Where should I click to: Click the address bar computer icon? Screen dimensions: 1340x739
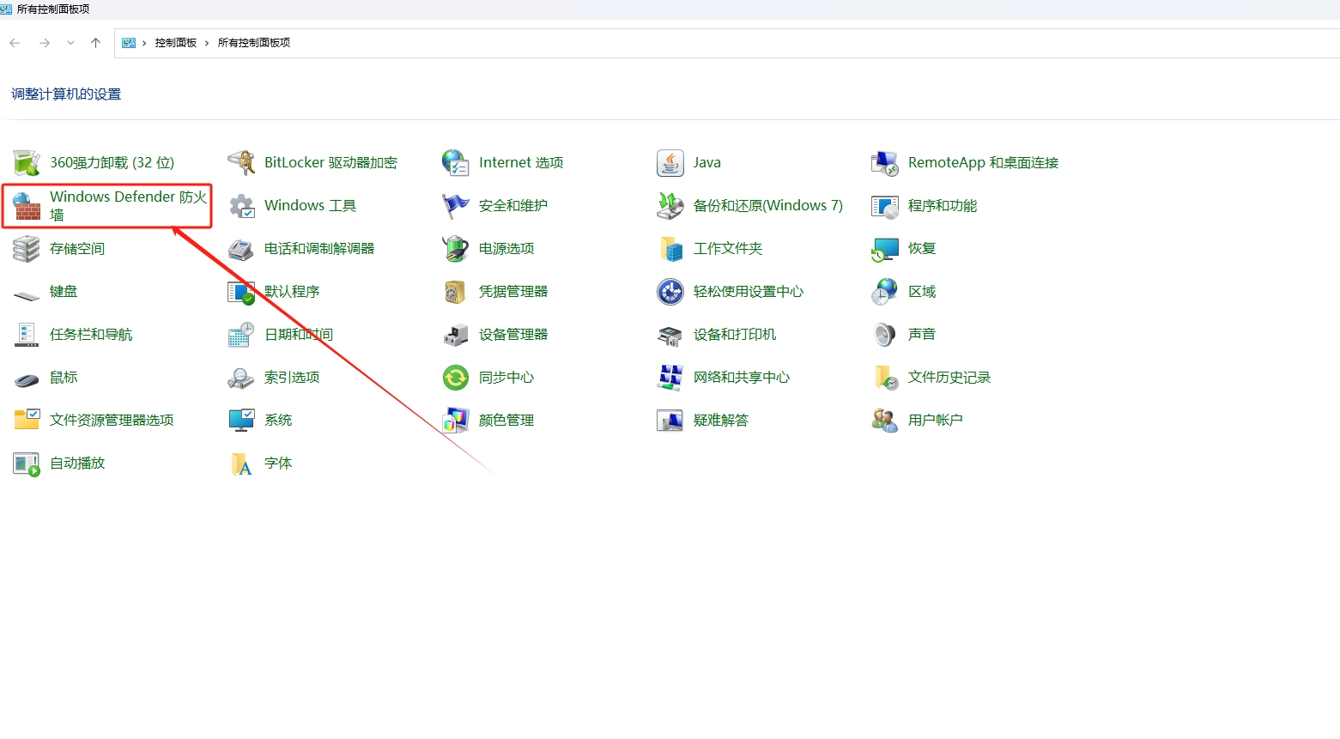(x=129, y=43)
